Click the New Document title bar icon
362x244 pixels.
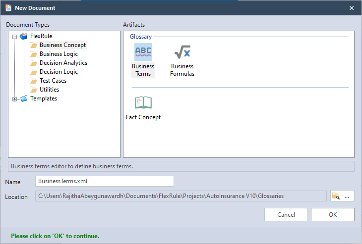[x=8, y=8]
